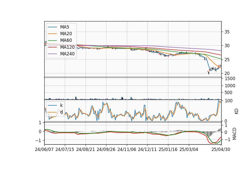
Task: Click the MA60 legend label
Action: point(66,40)
